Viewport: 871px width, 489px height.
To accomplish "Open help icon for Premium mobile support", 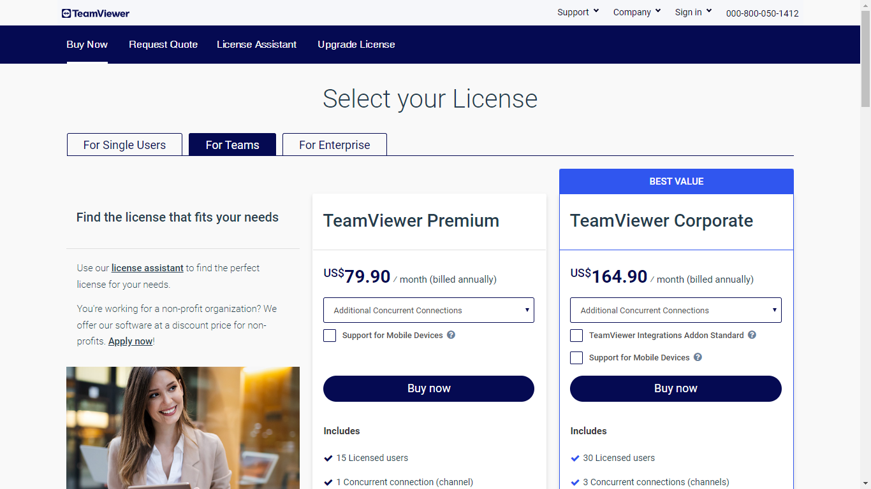I will (451, 335).
